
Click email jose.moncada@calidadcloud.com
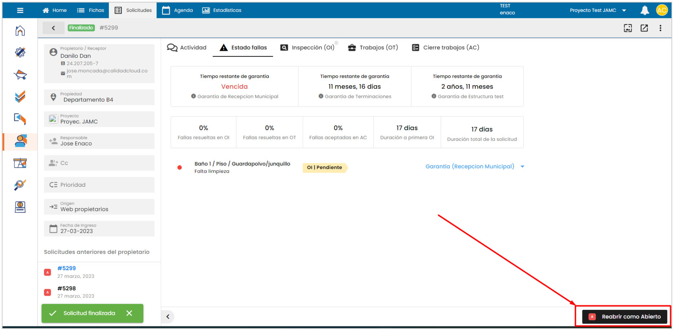(107, 73)
